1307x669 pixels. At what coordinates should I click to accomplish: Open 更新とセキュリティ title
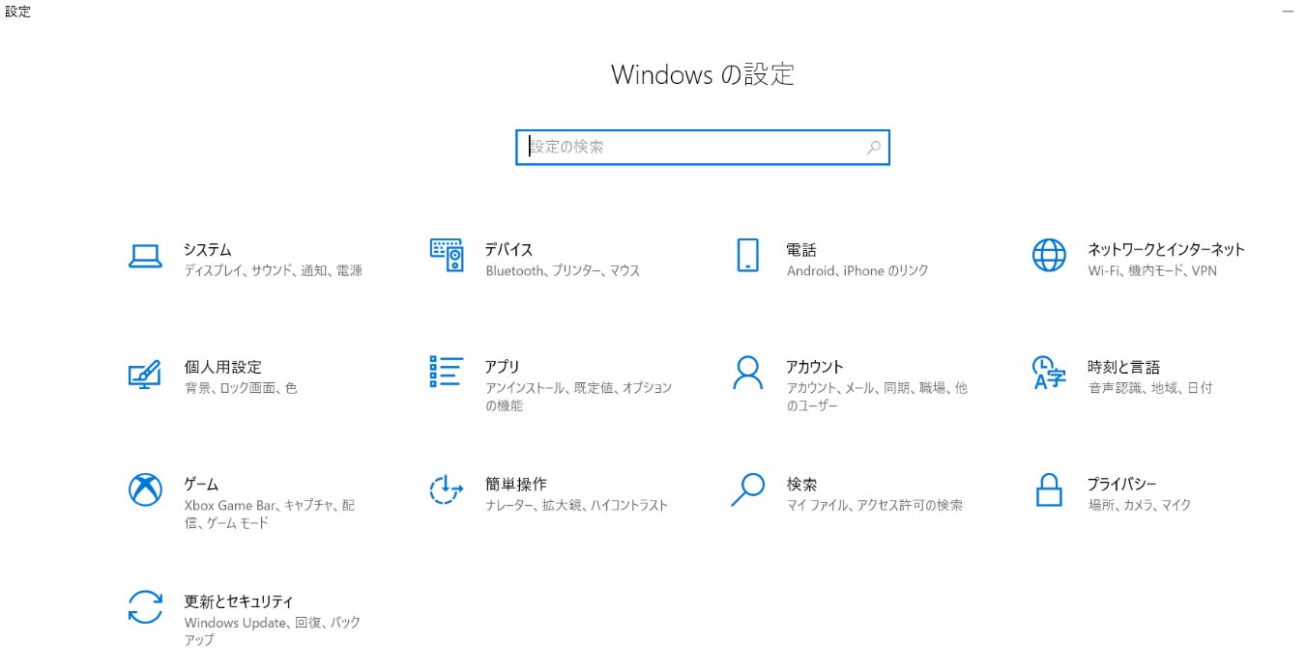(238, 602)
